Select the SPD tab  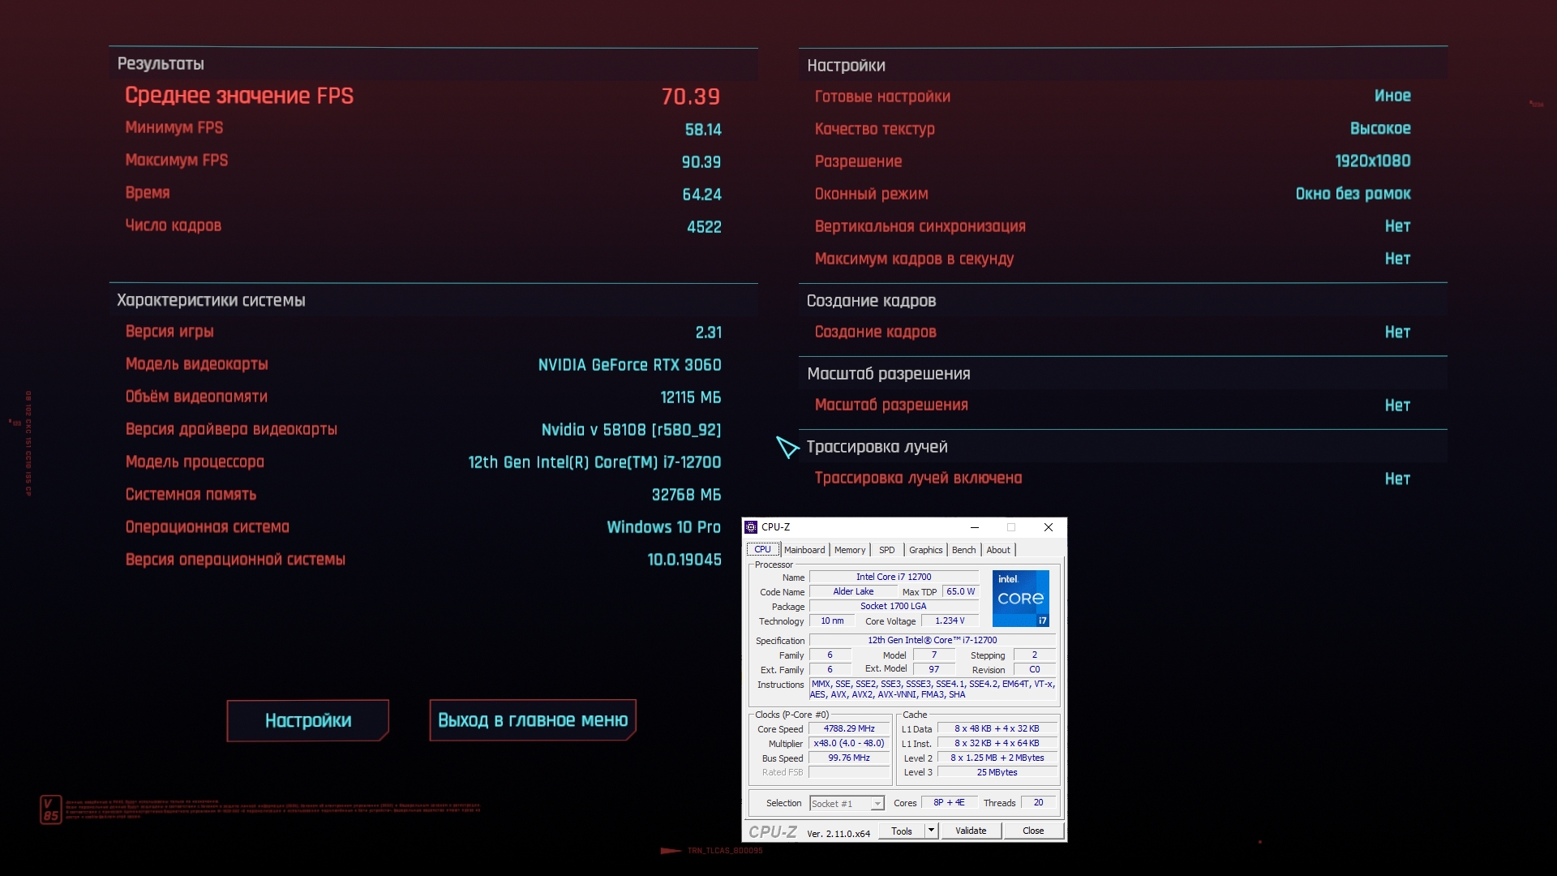point(886,550)
